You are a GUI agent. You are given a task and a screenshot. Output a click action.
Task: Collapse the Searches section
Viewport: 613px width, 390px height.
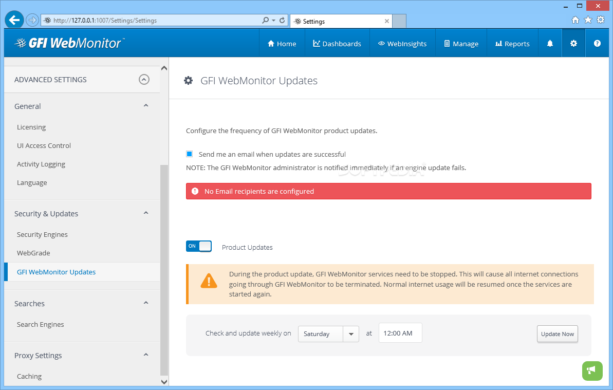(146, 303)
